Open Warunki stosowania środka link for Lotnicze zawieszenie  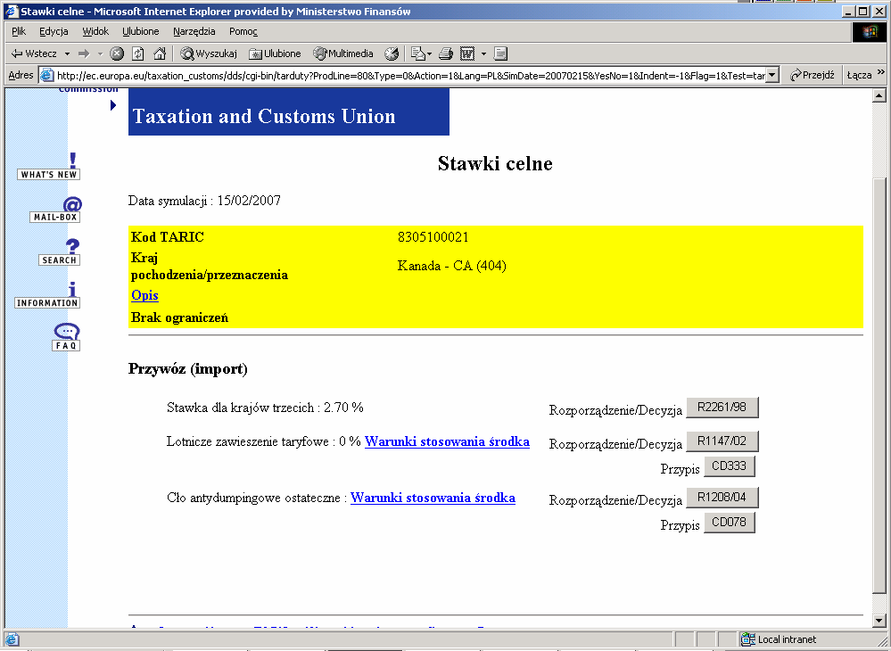pyautogui.click(x=447, y=441)
